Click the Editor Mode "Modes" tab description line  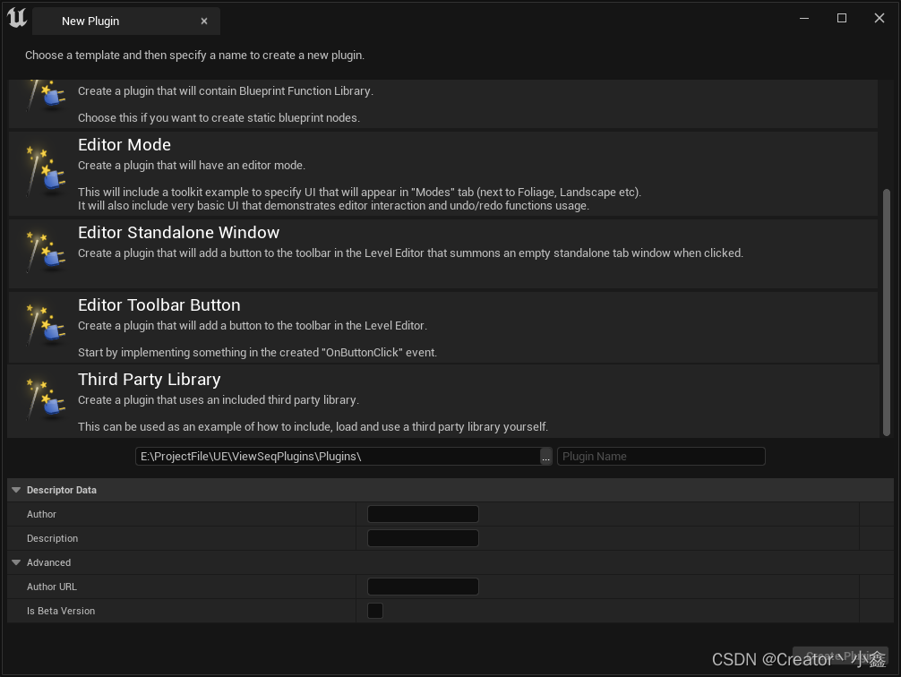359,193
